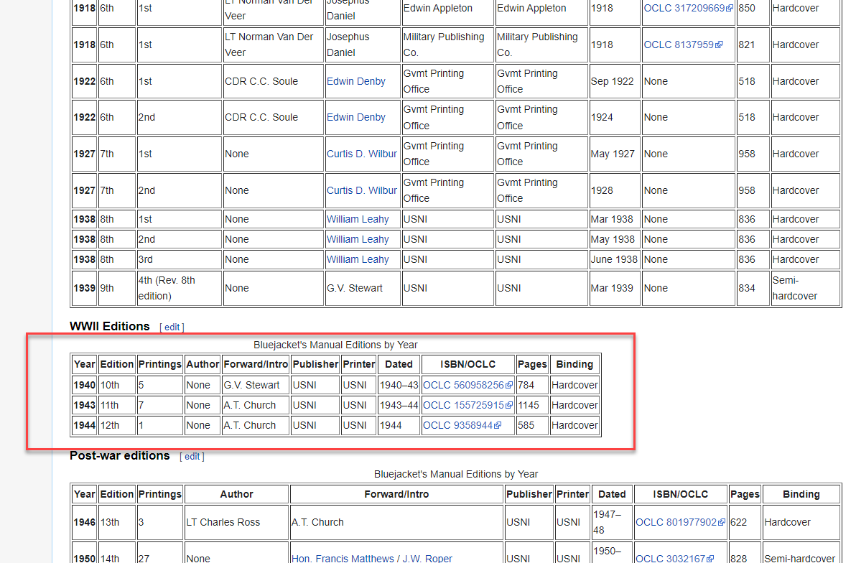The height and width of the screenshot is (563, 856).
Task: Open Curtis D. Wilbur link in May 1927 row
Action: (x=362, y=154)
